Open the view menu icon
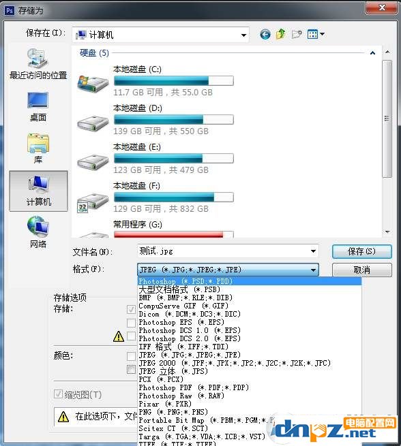The image size is (401, 446). click(x=312, y=35)
